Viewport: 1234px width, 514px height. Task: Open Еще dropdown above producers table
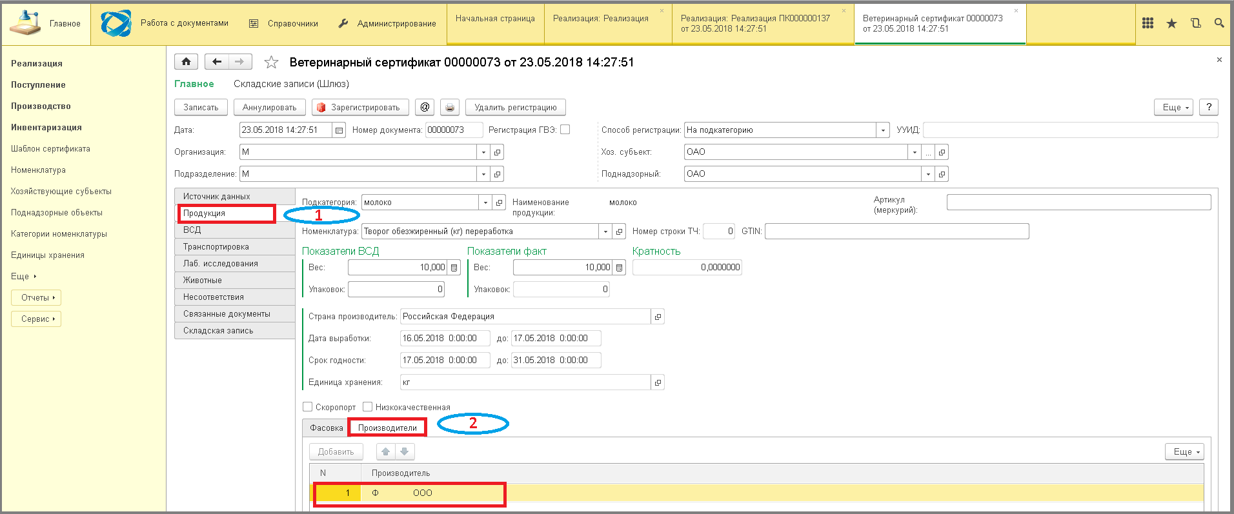click(1184, 451)
